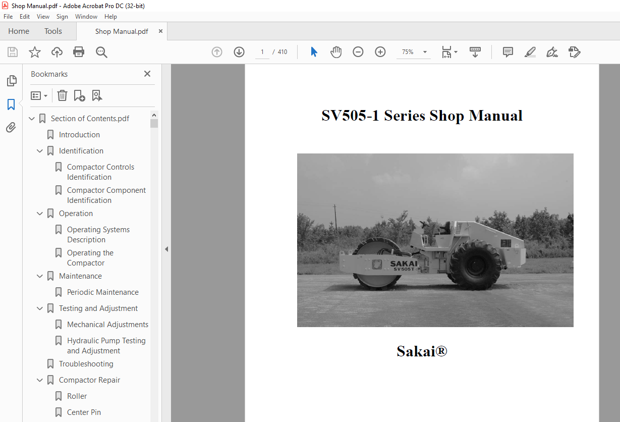
Task: Open the Sign document pen tool
Action: point(552,52)
